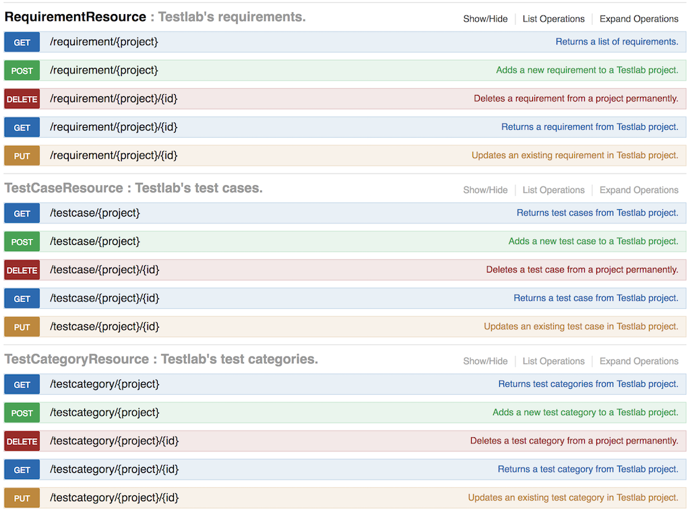This screenshot has height=512, width=690.
Task: Click 'Adds a new test category to a Testlab project.'
Action: coord(586,412)
